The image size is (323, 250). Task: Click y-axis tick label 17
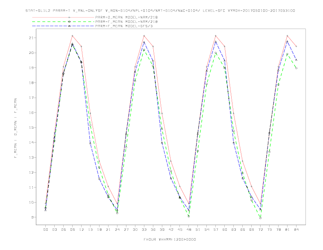tap(31, 98)
